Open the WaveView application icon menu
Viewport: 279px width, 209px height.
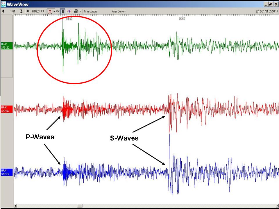[3, 4]
